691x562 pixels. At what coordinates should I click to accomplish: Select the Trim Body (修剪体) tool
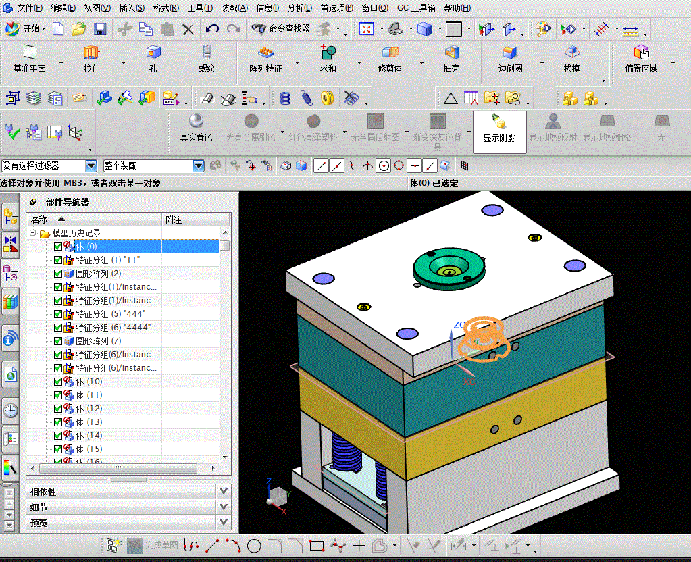(x=390, y=59)
